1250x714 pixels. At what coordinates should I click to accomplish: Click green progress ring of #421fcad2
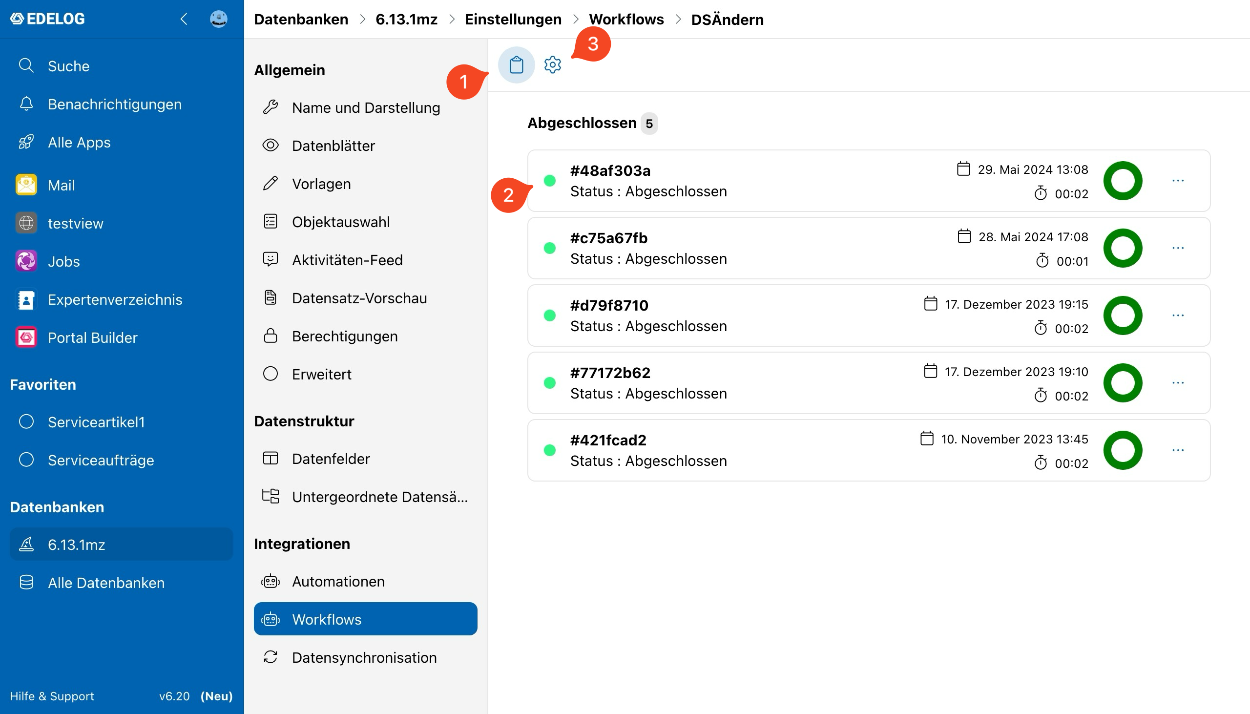(1123, 450)
